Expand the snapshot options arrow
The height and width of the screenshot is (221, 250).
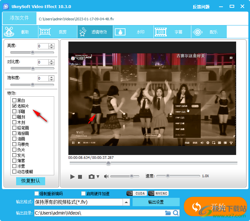(x=98, y=177)
